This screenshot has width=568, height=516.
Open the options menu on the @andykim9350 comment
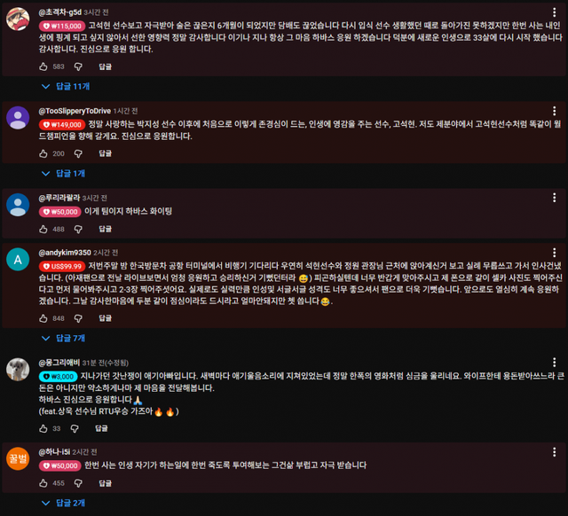click(x=554, y=252)
